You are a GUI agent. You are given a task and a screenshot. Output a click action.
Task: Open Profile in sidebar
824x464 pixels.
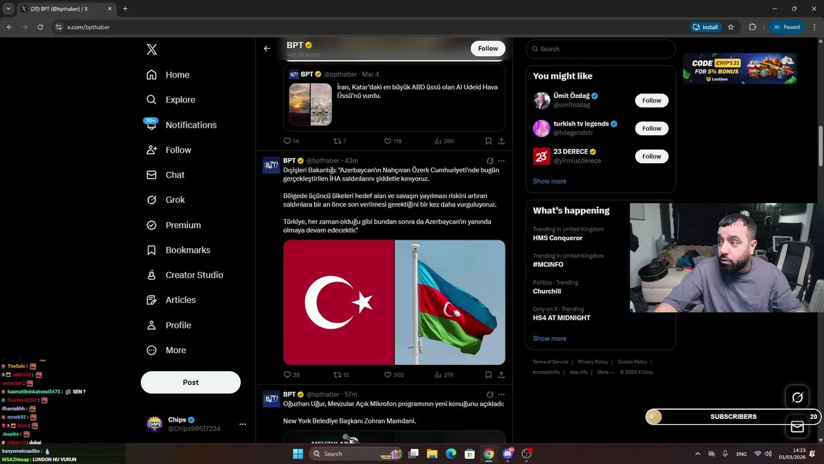(x=169, y=325)
